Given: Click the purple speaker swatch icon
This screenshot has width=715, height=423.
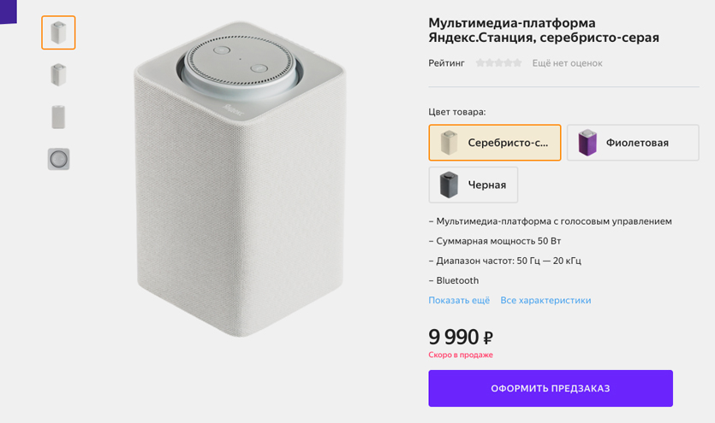Looking at the screenshot, I should [587, 143].
